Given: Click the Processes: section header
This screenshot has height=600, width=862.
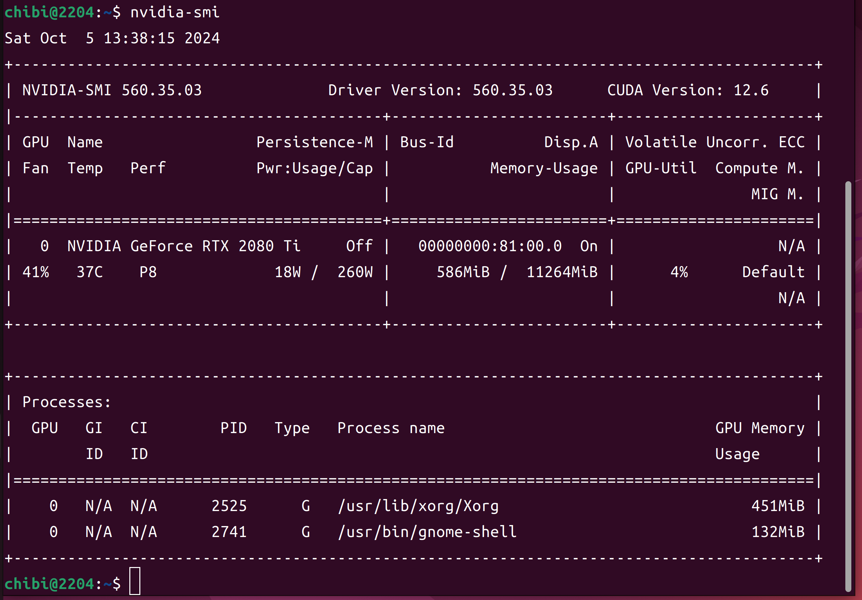Looking at the screenshot, I should pos(66,402).
